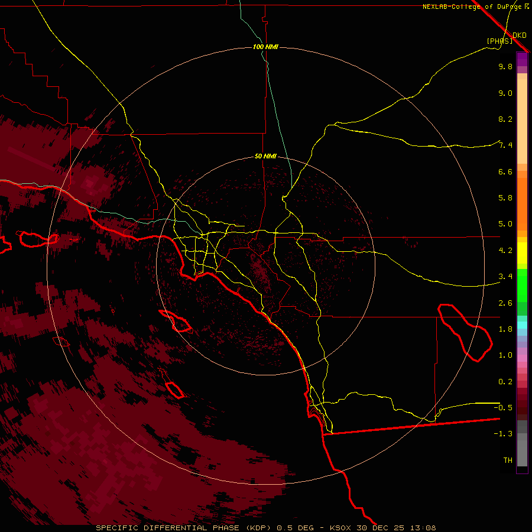This screenshot has width=532, height=532.
Task: Click the -1.3 value on color scale
Action: tap(503, 434)
